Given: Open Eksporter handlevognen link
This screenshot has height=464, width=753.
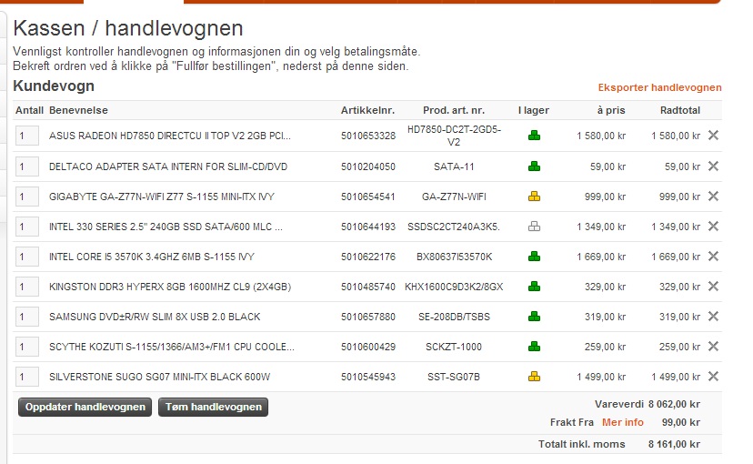Looking at the screenshot, I should pos(659,87).
